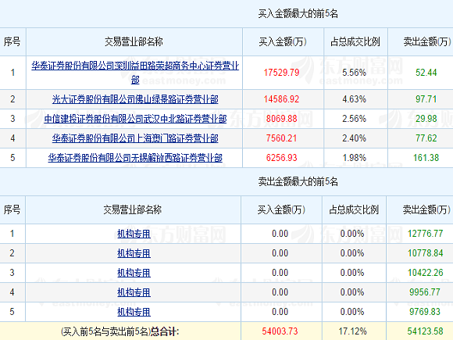
Task: Open 中信建投证券武汉中北路证券营业部 link
Action: tap(135, 119)
